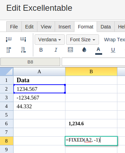Toggle bold formatting
Viewport: 125px width, 153px height.
[41, 50]
